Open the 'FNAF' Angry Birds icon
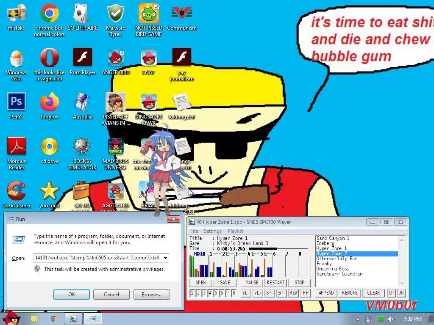434x325 pixels. coord(149,58)
